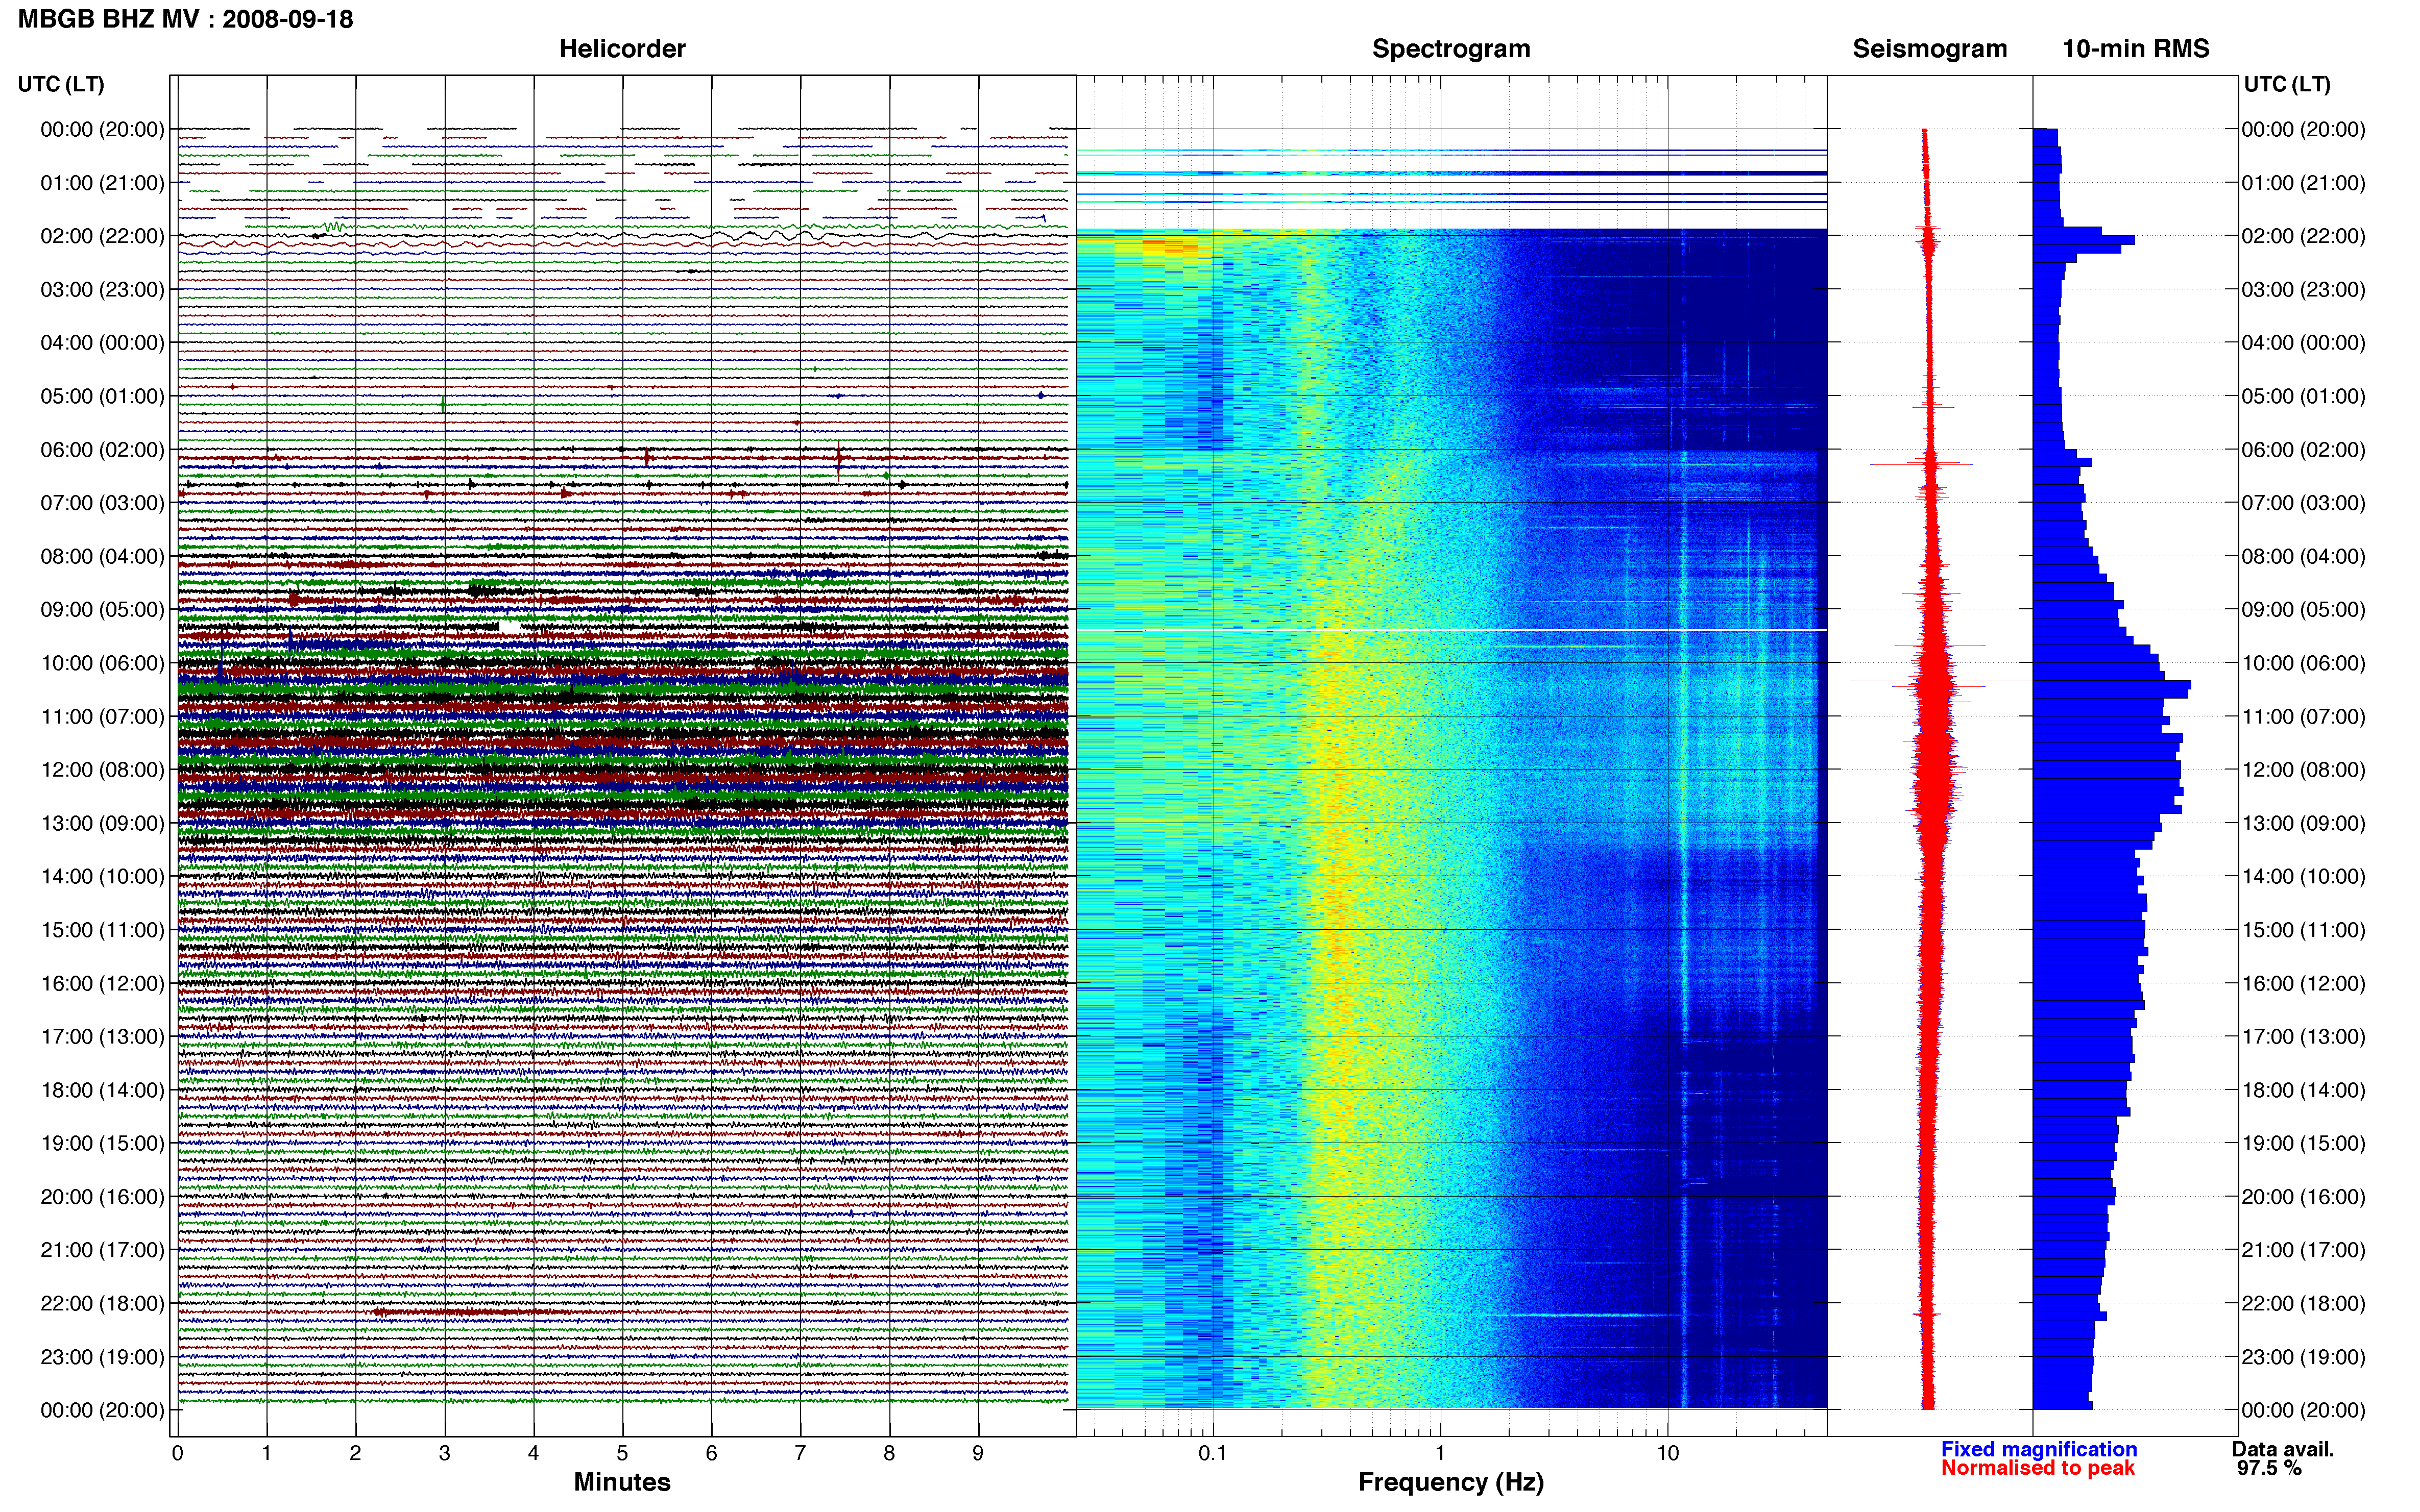Click the RMS spike bar at 02:00
This screenshot has width=2420, height=1512.
coord(2084,240)
